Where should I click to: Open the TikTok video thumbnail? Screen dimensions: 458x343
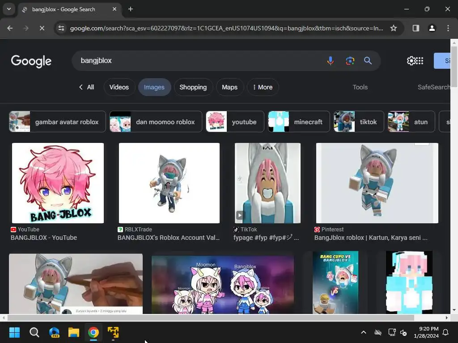267,183
